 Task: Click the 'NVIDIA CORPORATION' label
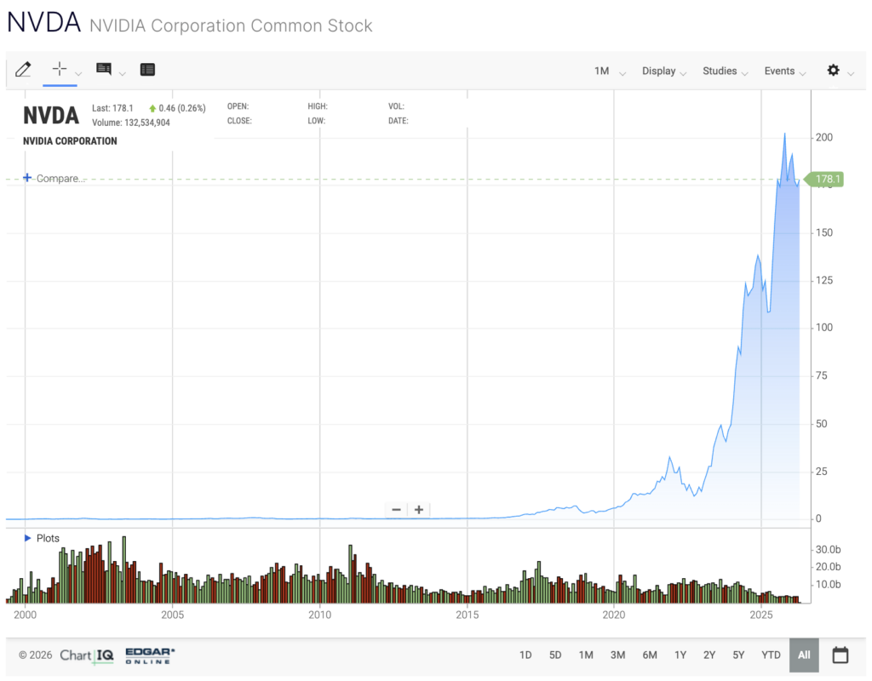point(70,141)
